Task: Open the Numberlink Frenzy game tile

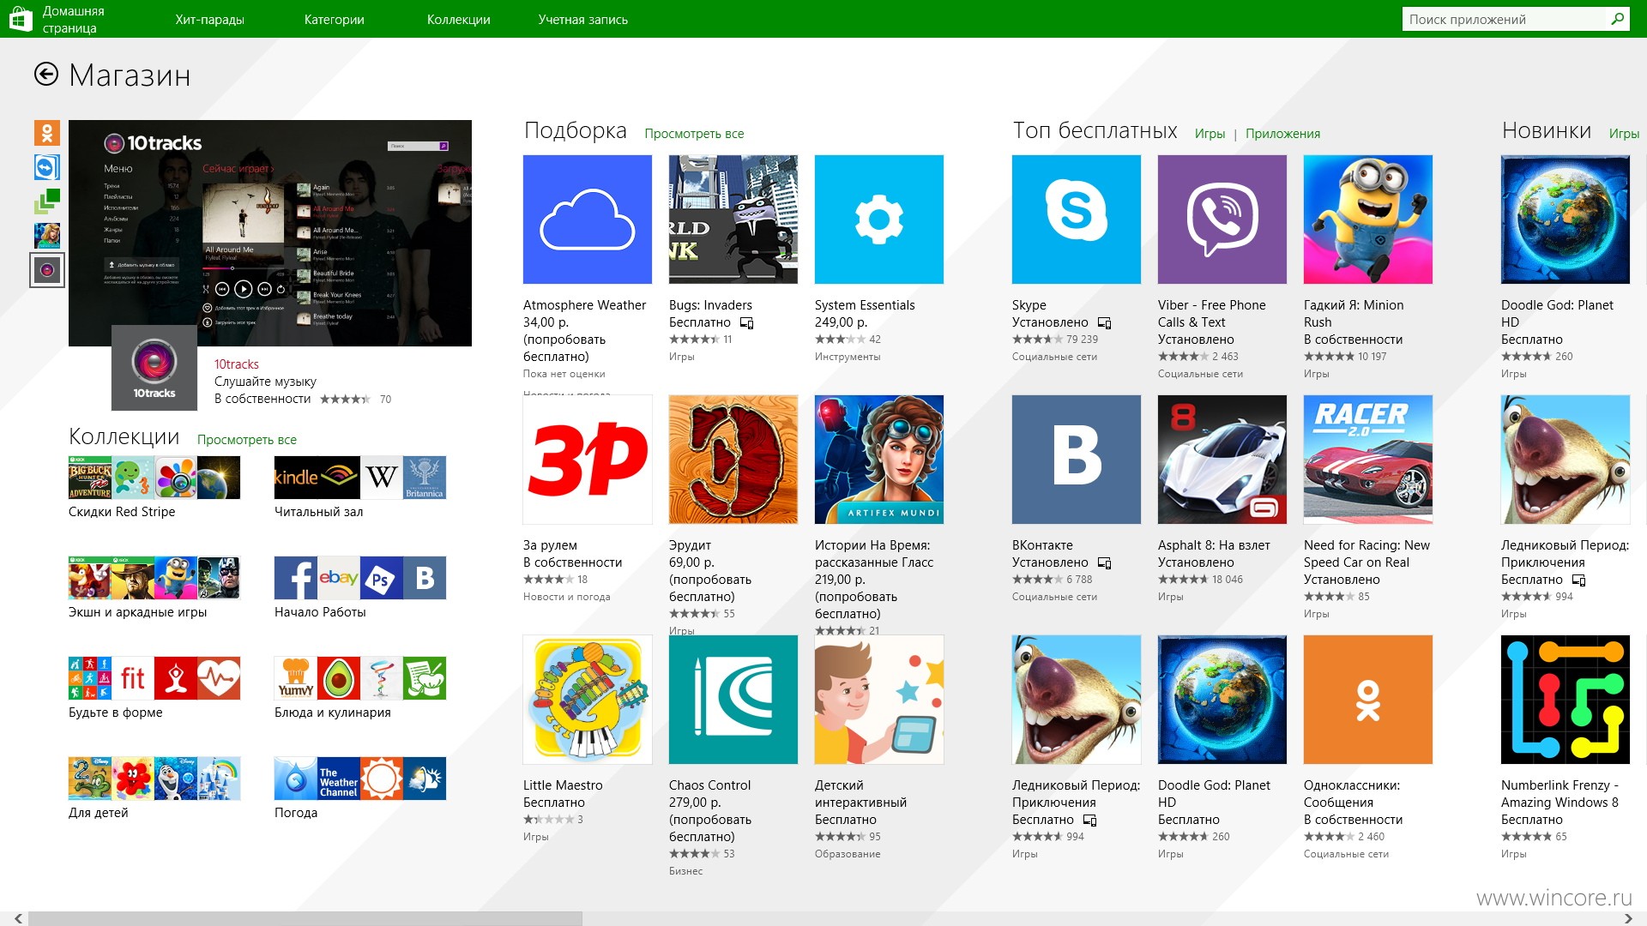Action: pyautogui.click(x=1566, y=700)
